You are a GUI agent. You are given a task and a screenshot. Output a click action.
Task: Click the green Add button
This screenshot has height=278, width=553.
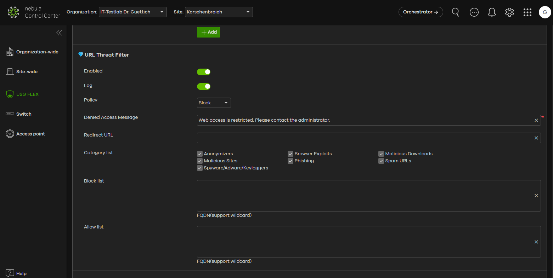[208, 32]
